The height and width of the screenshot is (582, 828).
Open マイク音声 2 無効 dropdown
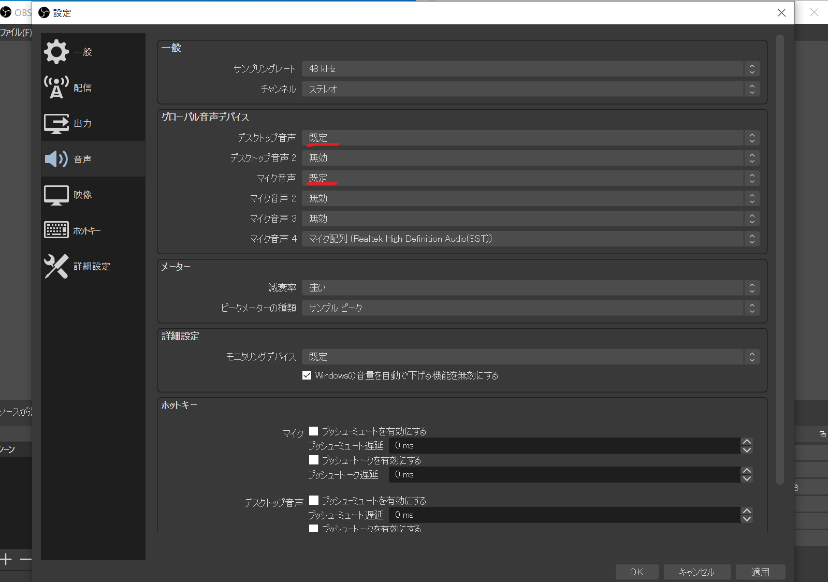click(x=531, y=198)
